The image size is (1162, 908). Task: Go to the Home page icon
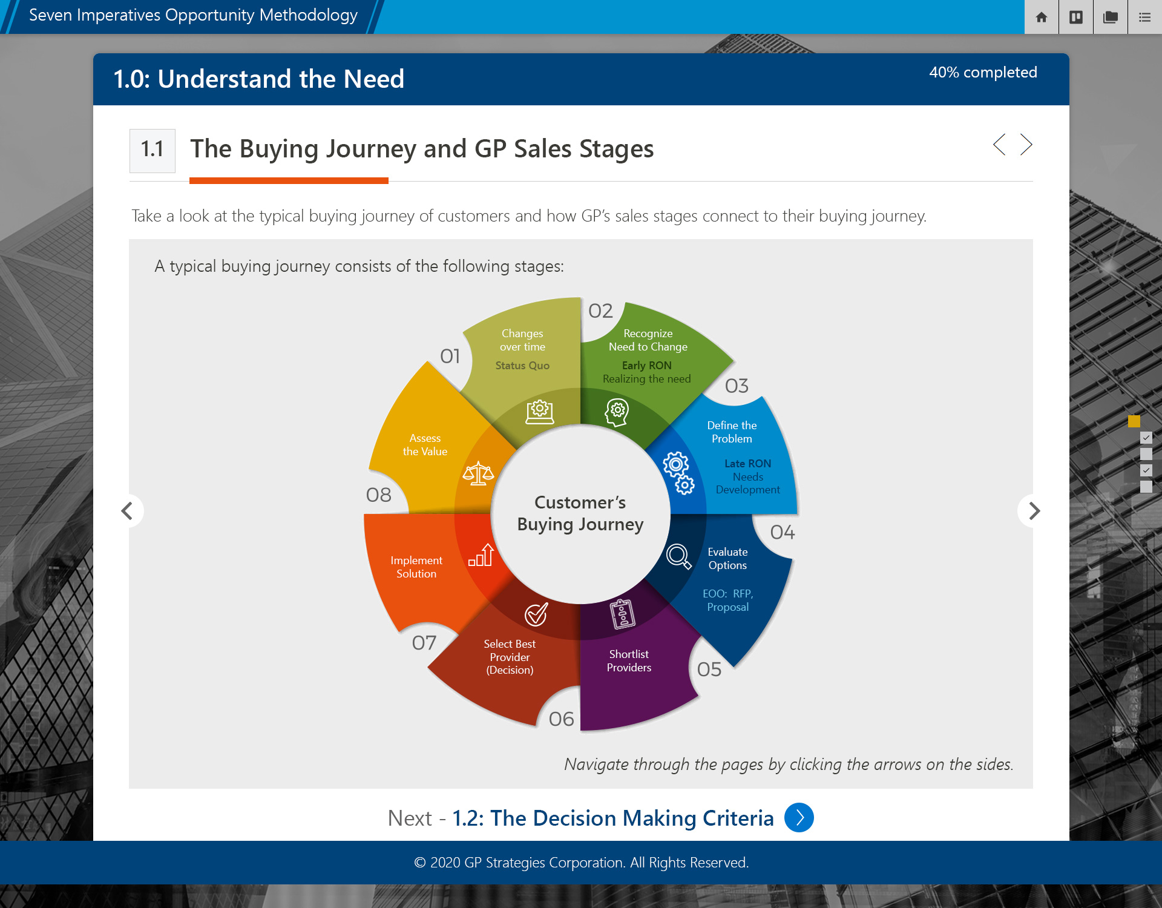1041,17
